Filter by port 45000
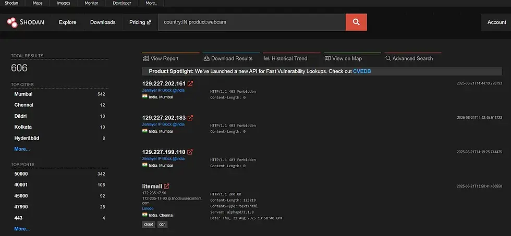This screenshot has height=236, width=511. tap(21, 196)
